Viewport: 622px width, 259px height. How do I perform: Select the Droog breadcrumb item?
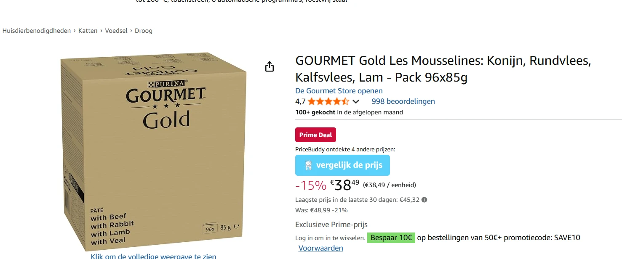pos(143,30)
